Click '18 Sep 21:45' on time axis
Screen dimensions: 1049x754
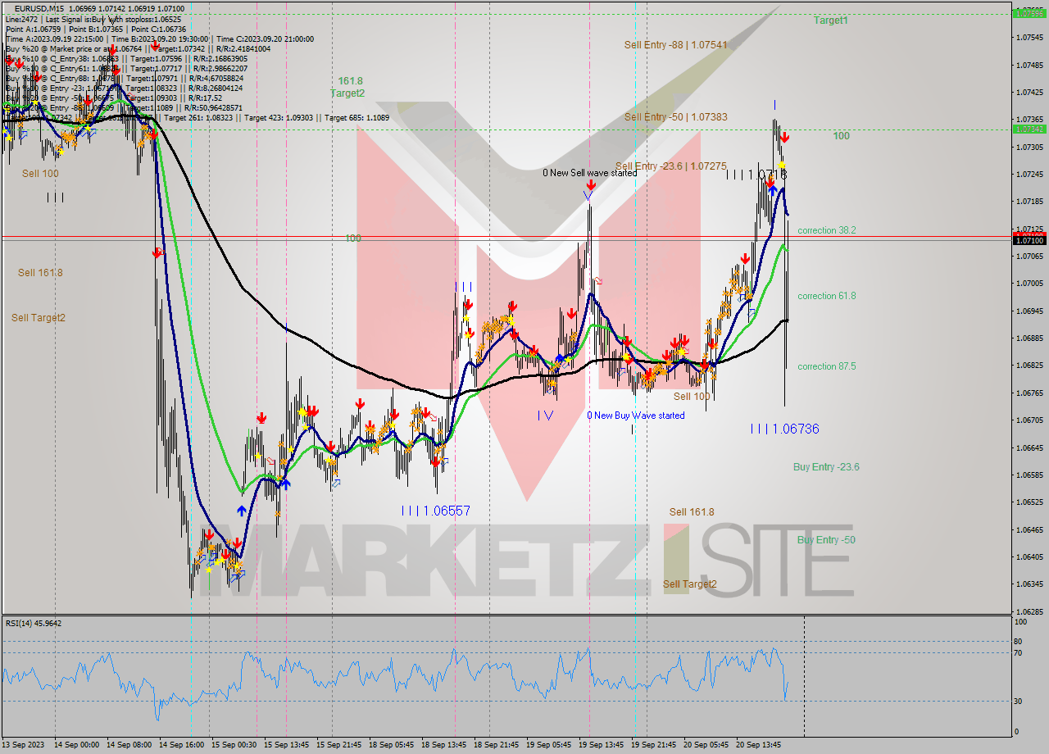point(497,745)
